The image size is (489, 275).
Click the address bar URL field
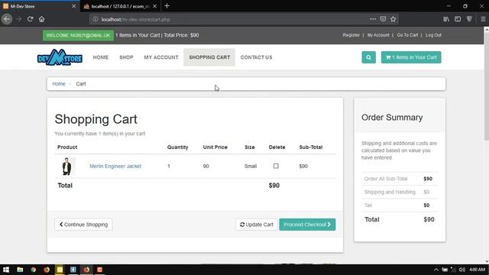coord(231,19)
